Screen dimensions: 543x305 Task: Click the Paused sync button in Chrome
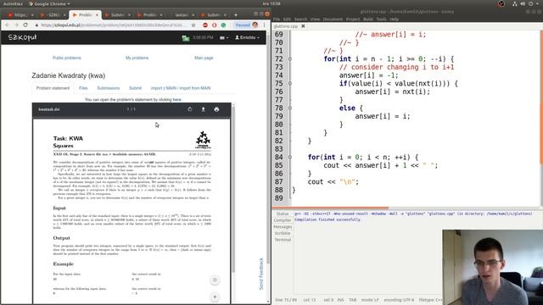tap(243, 25)
